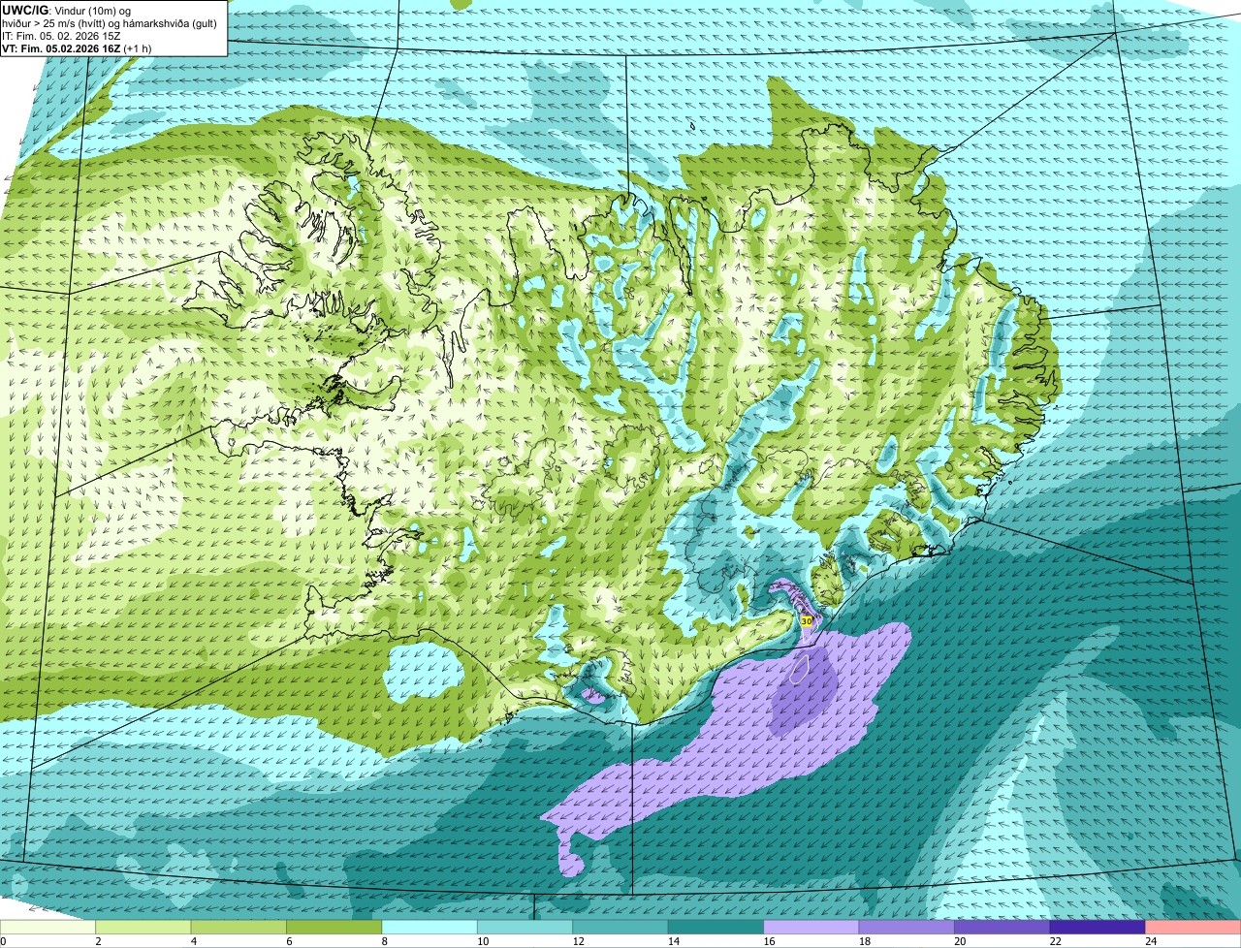The height and width of the screenshot is (948, 1241).
Task: Select the pale cyan 8–10 m/s color swatch
Action: (430, 928)
